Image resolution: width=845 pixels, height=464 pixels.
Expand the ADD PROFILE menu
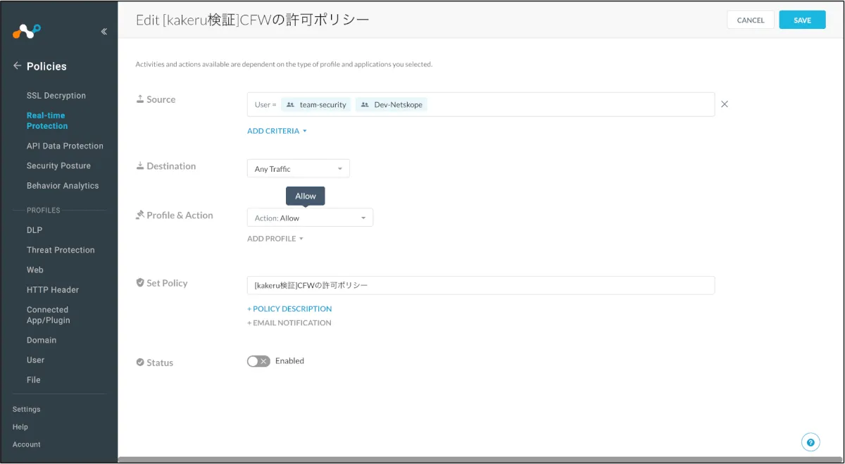click(x=275, y=239)
